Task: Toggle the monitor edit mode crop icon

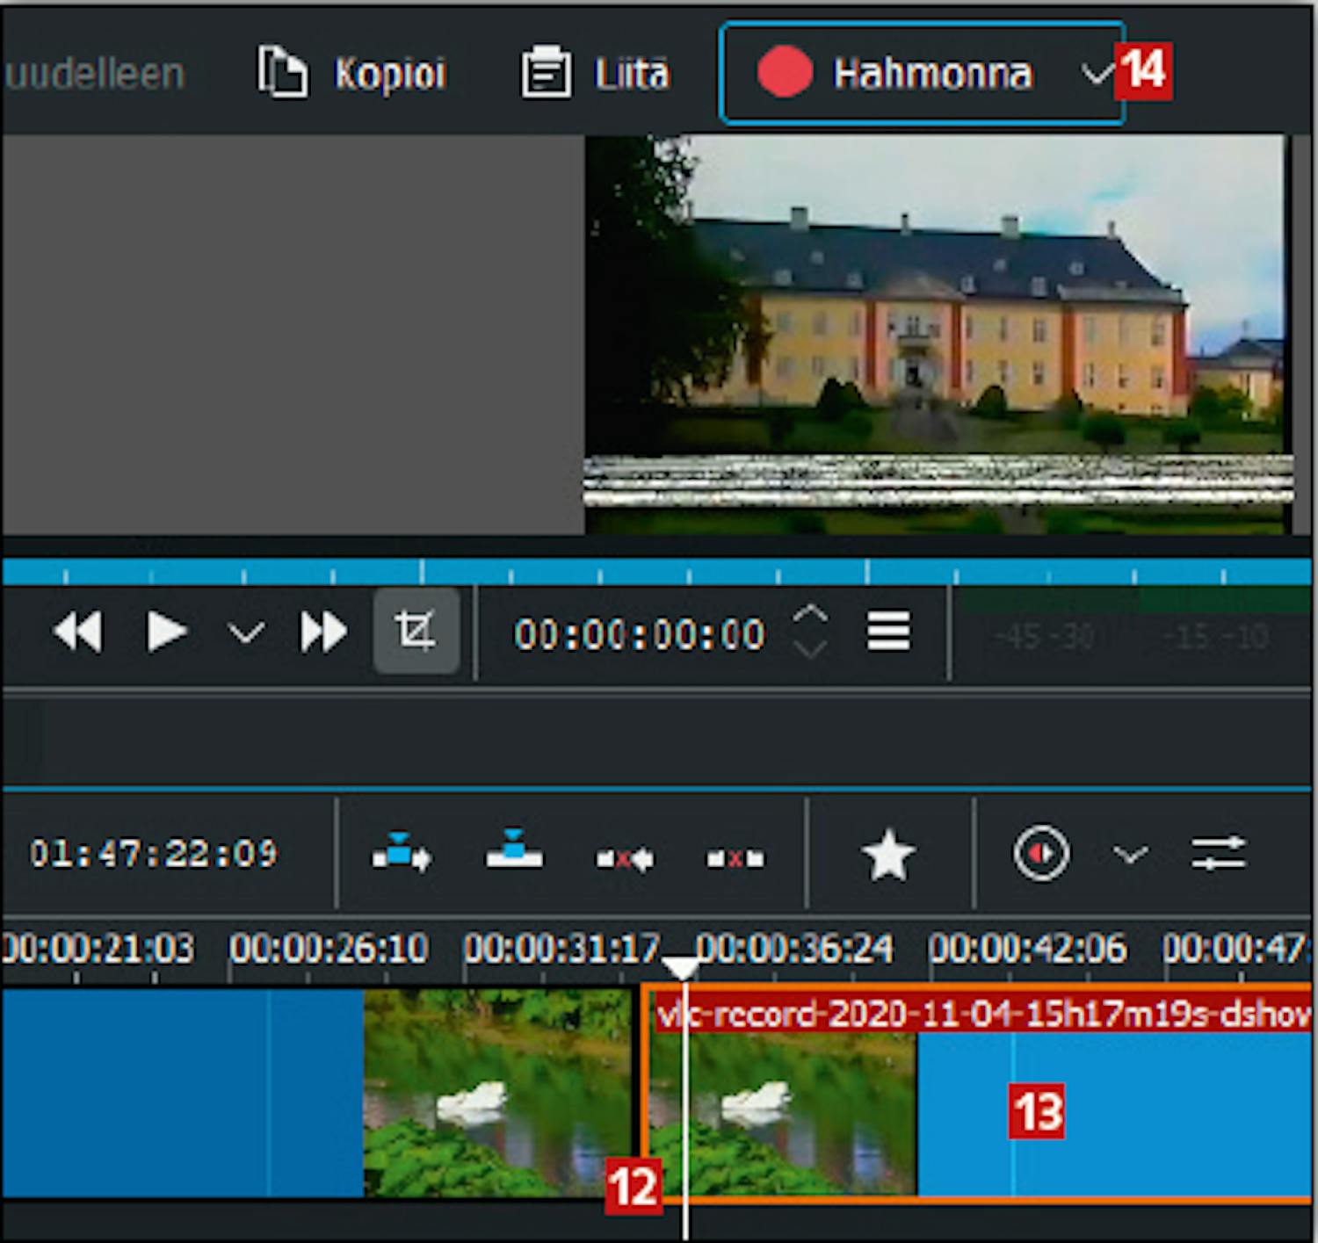Action: [x=416, y=632]
